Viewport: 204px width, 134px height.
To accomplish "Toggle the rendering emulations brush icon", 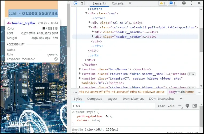I will (187, 106).
